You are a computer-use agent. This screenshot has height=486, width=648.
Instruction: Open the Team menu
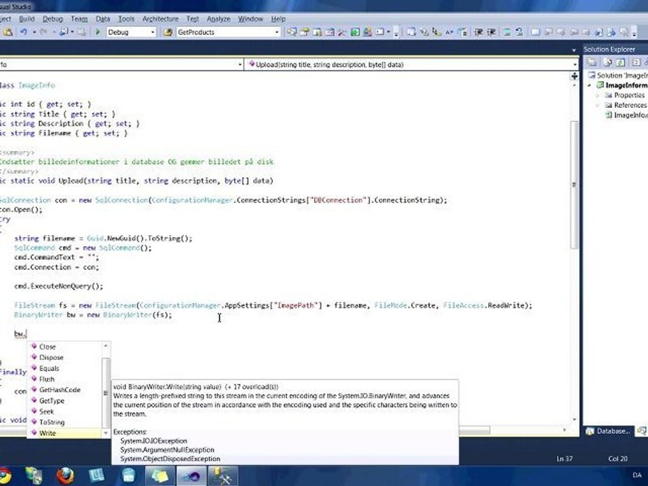click(x=79, y=19)
